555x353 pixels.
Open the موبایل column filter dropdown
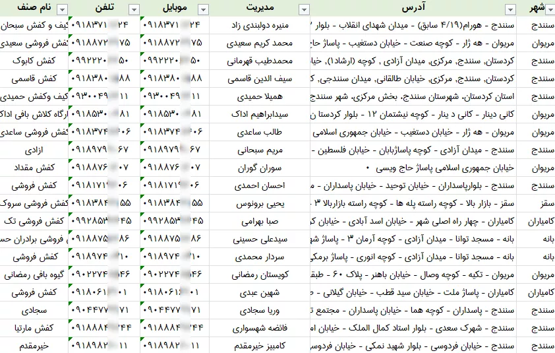point(203,10)
